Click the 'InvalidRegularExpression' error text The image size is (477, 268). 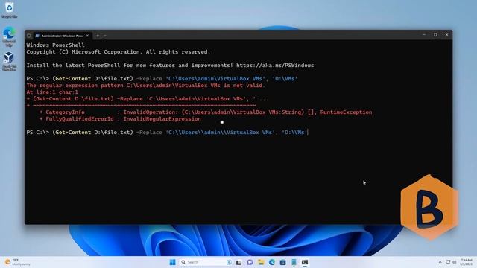coord(162,119)
